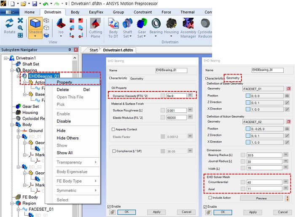Expand the Ground tree node

pos(18,131)
